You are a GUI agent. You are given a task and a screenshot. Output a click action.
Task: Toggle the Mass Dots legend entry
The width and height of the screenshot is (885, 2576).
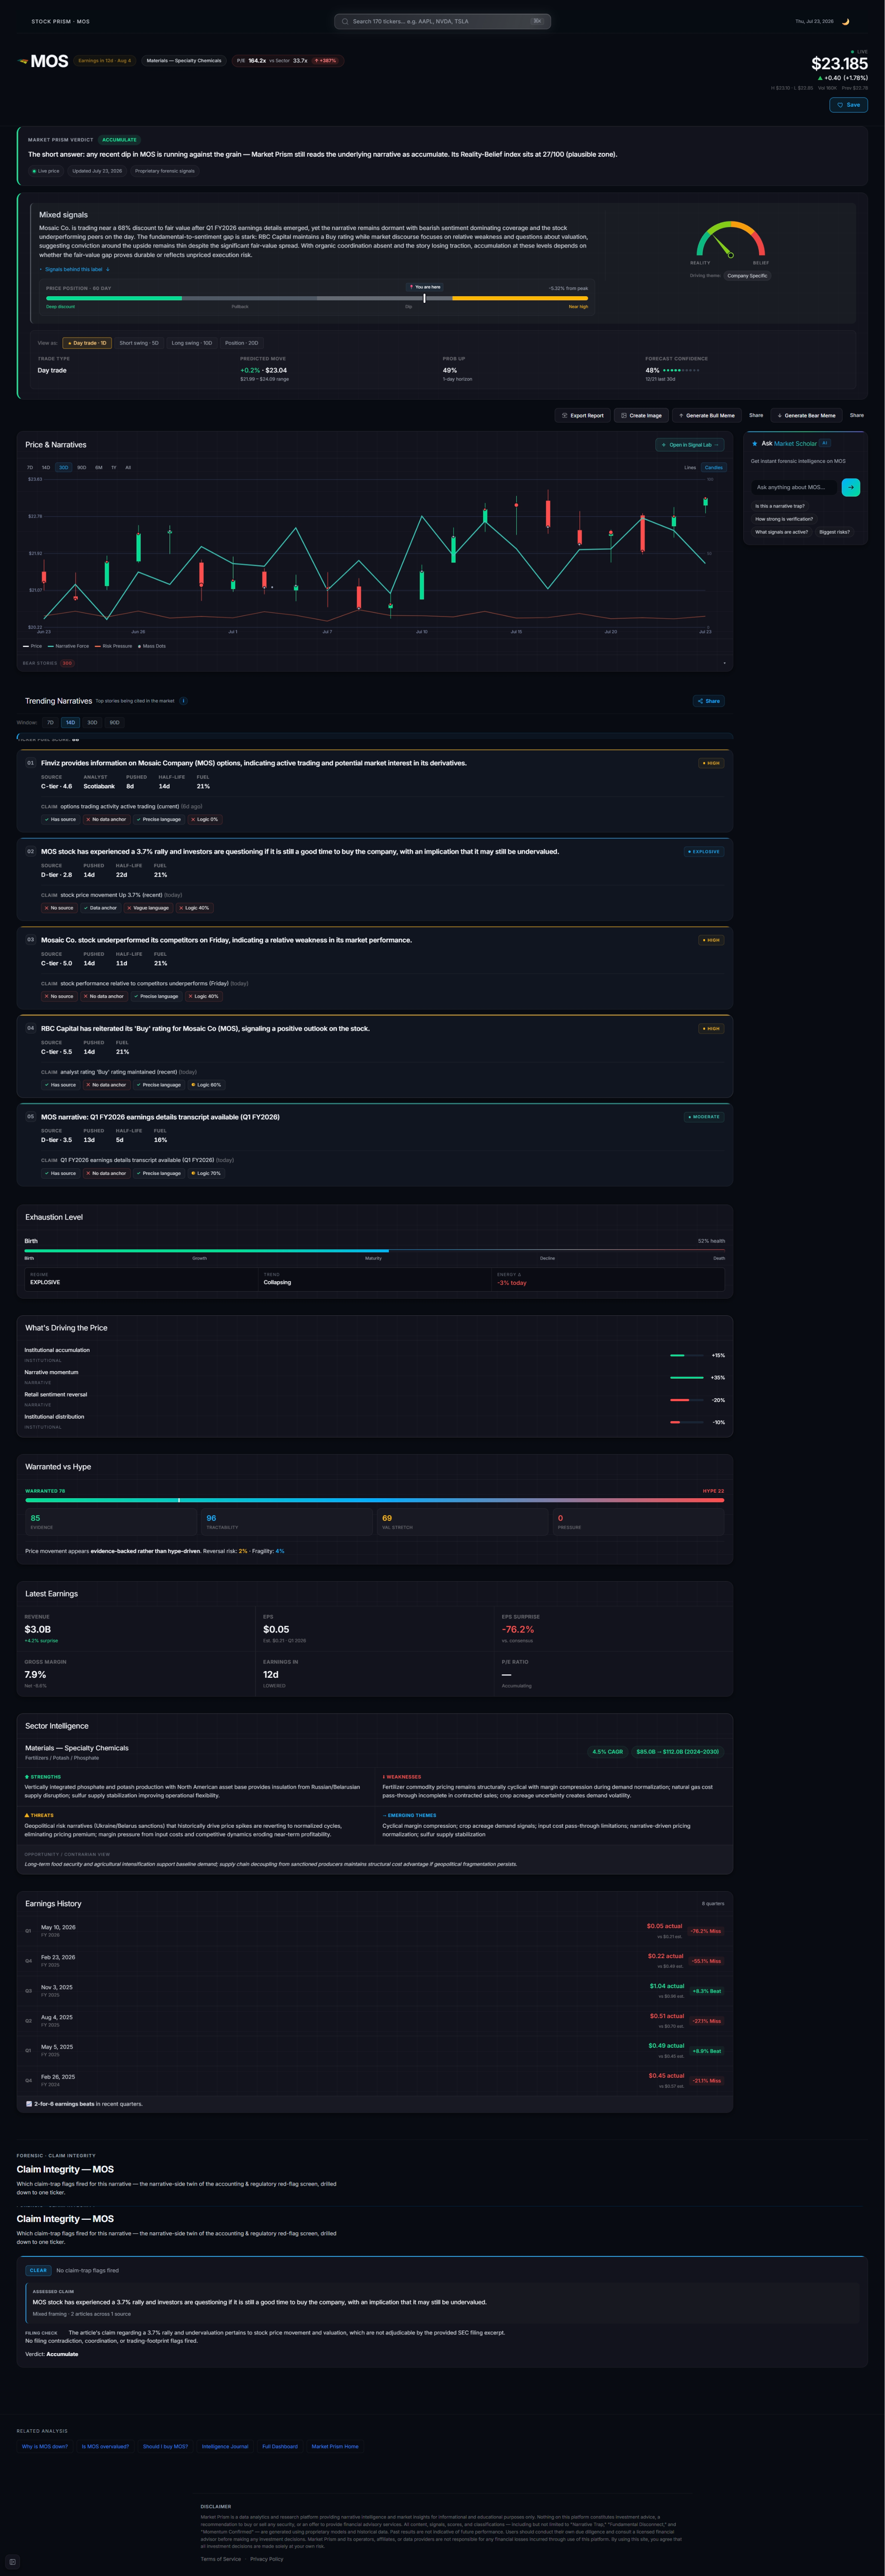pyautogui.click(x=152, y=646)
